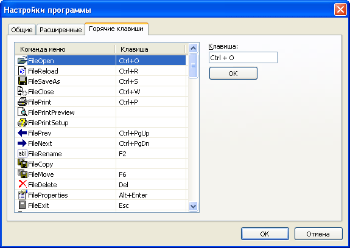Click the FileCopy disks icon
The height and width of the screenshot is (248, 350).
pos(23,164)
